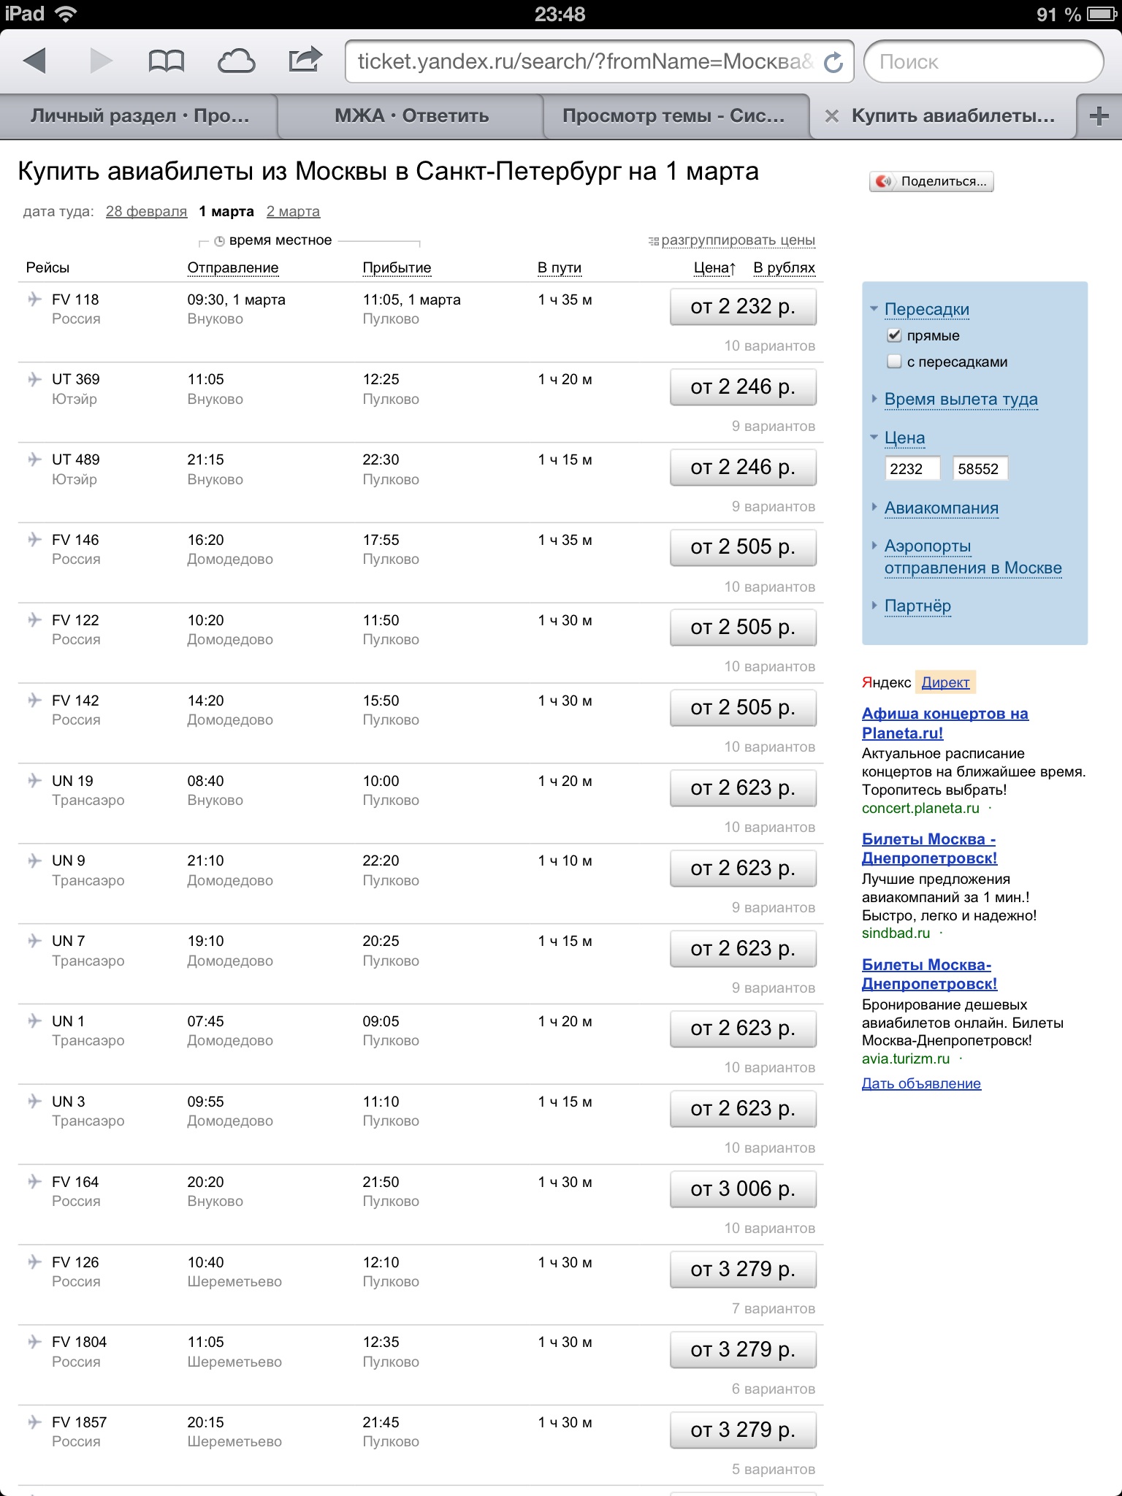Reload the page with the refresh icon
1122x1496 pixels.
pyautogui.click(x=833, y=63)
